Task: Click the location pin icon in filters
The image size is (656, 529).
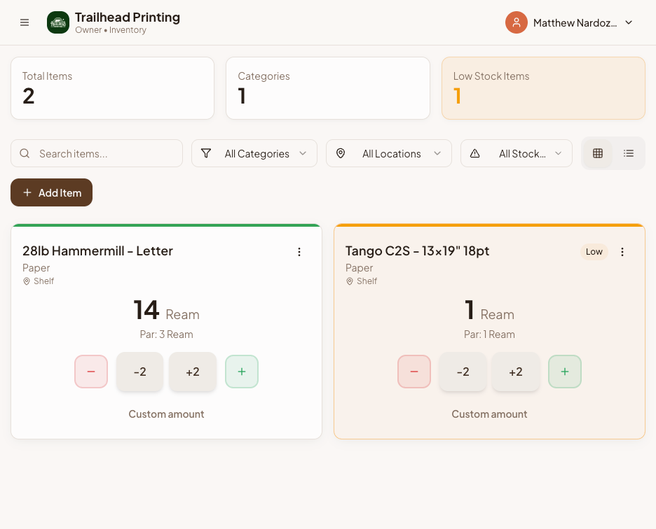Action: (341, 153)
